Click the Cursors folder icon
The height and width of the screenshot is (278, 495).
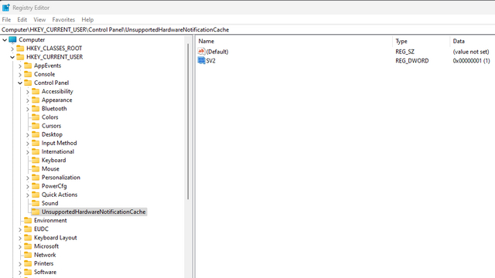[x=36, y=126]
